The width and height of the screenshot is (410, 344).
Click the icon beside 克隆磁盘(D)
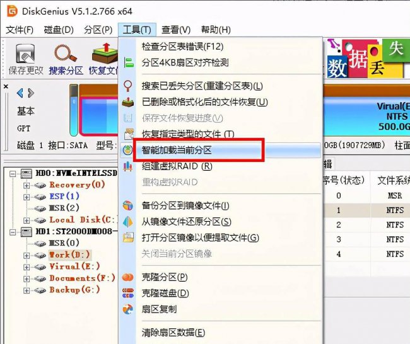tap(128, 293)
